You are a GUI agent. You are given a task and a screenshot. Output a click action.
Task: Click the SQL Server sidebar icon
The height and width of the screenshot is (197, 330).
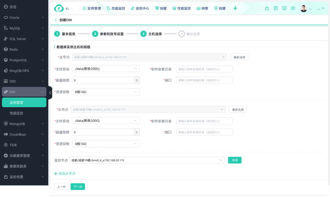coord(6,39)
